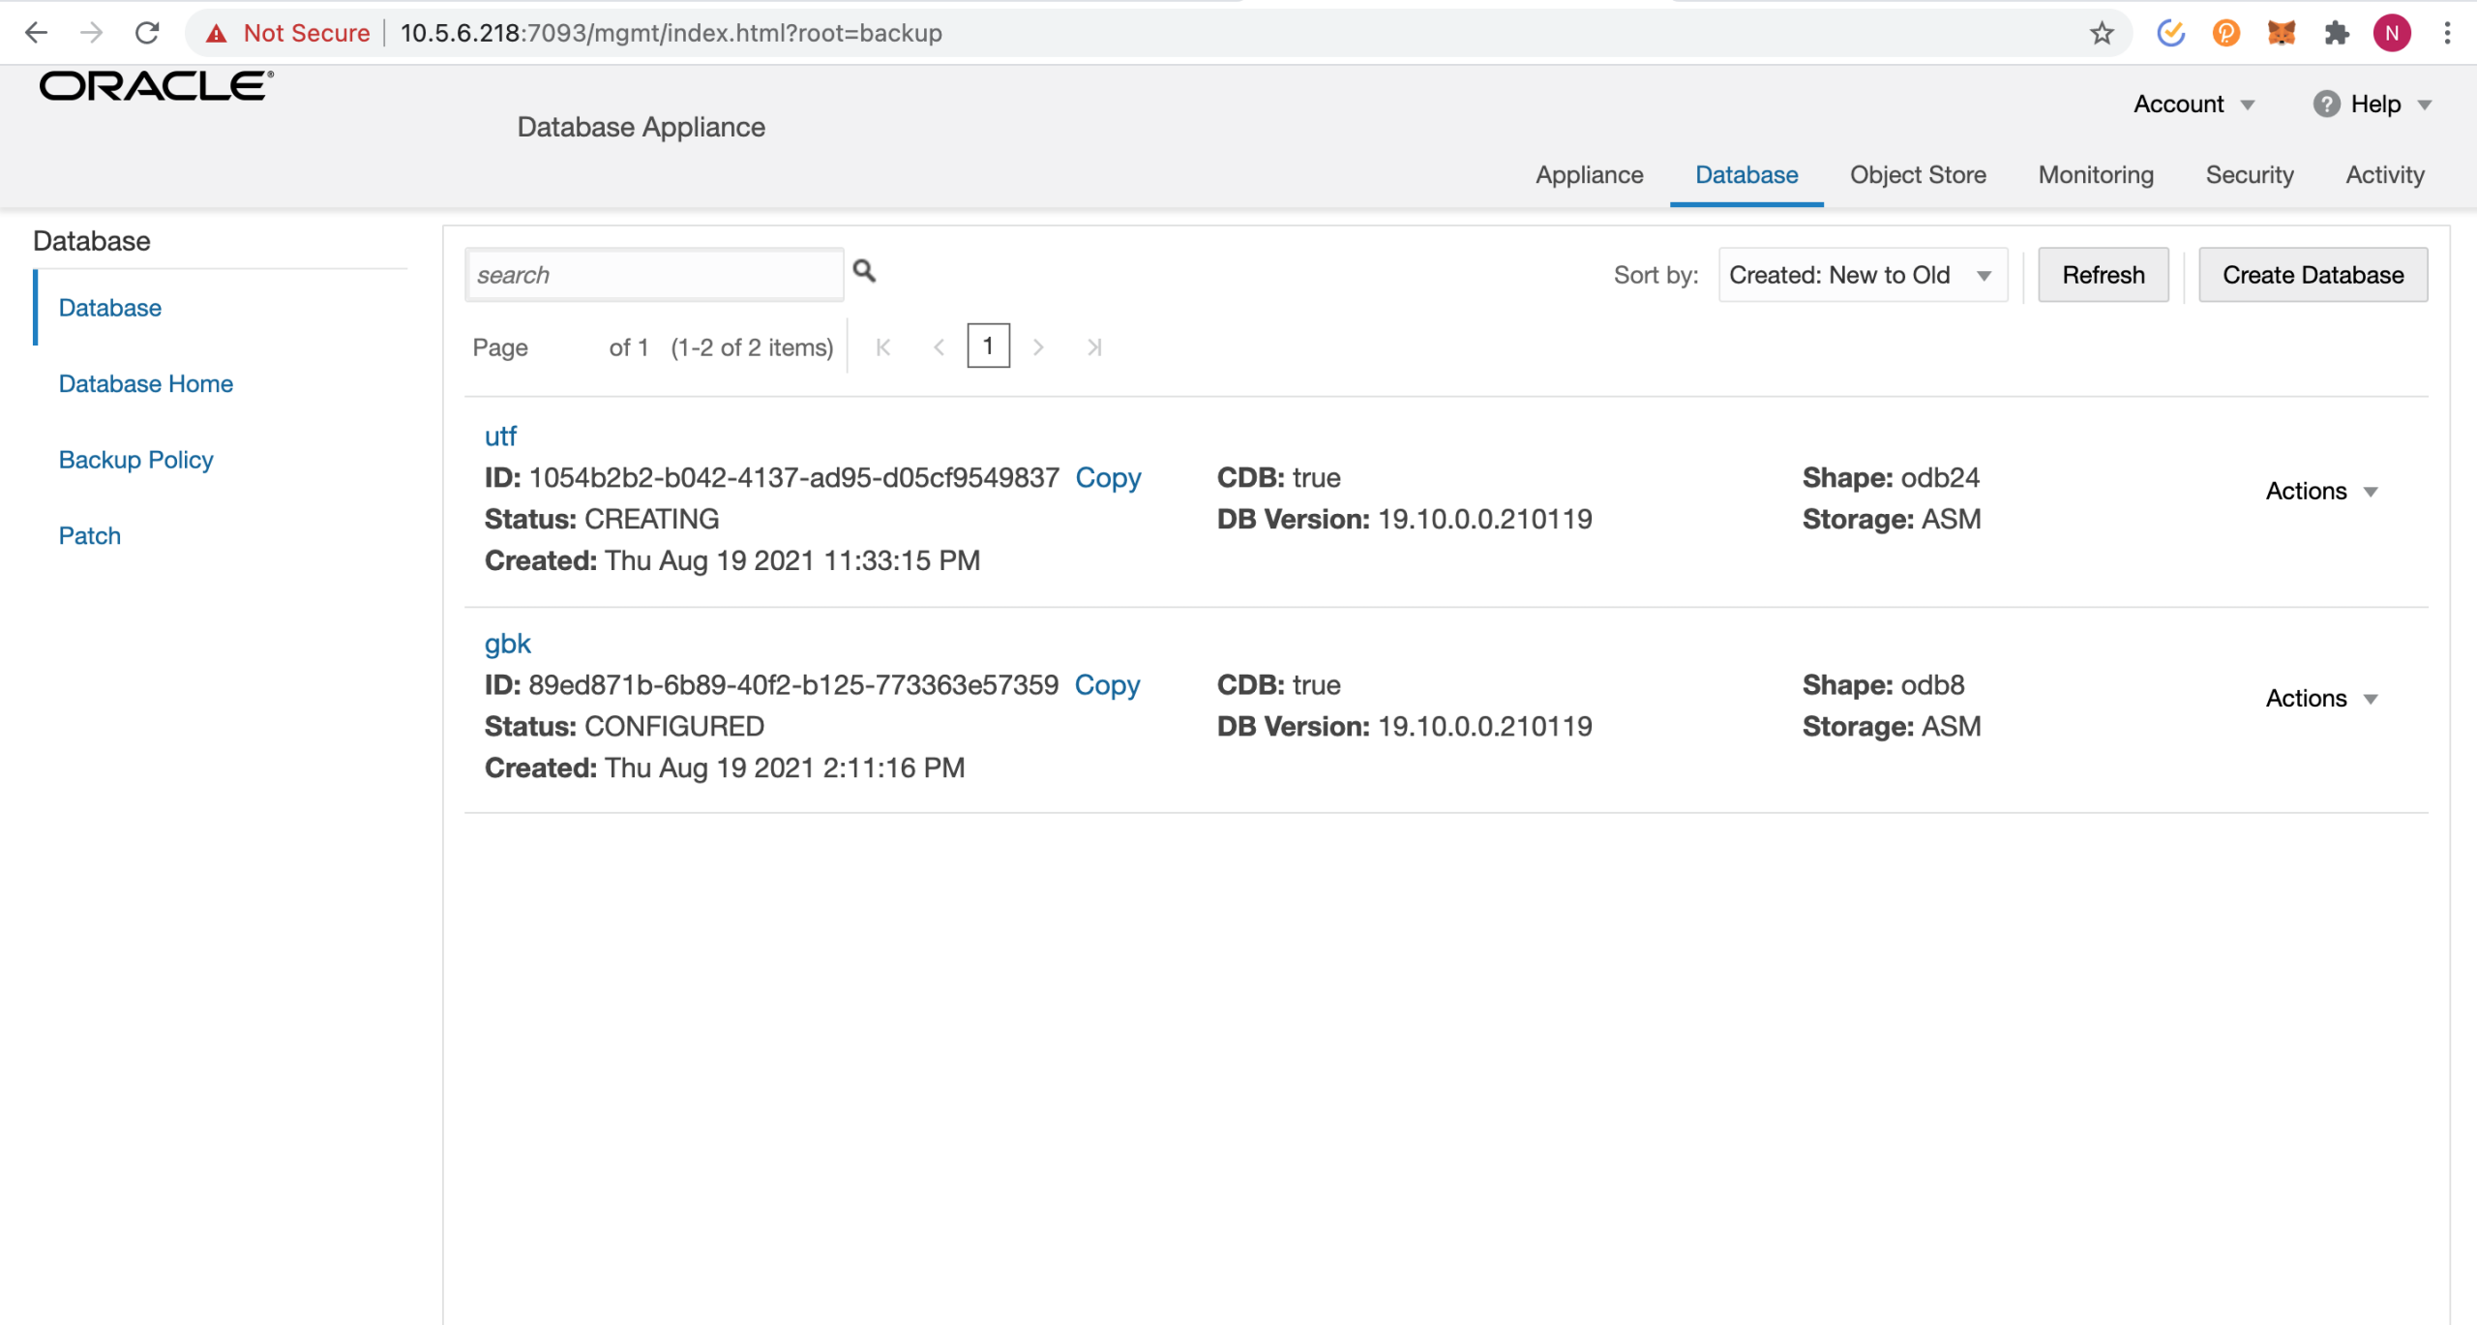Click the Refresh button
This screenshot has width=2477, height=1325.
[2104, 275]
